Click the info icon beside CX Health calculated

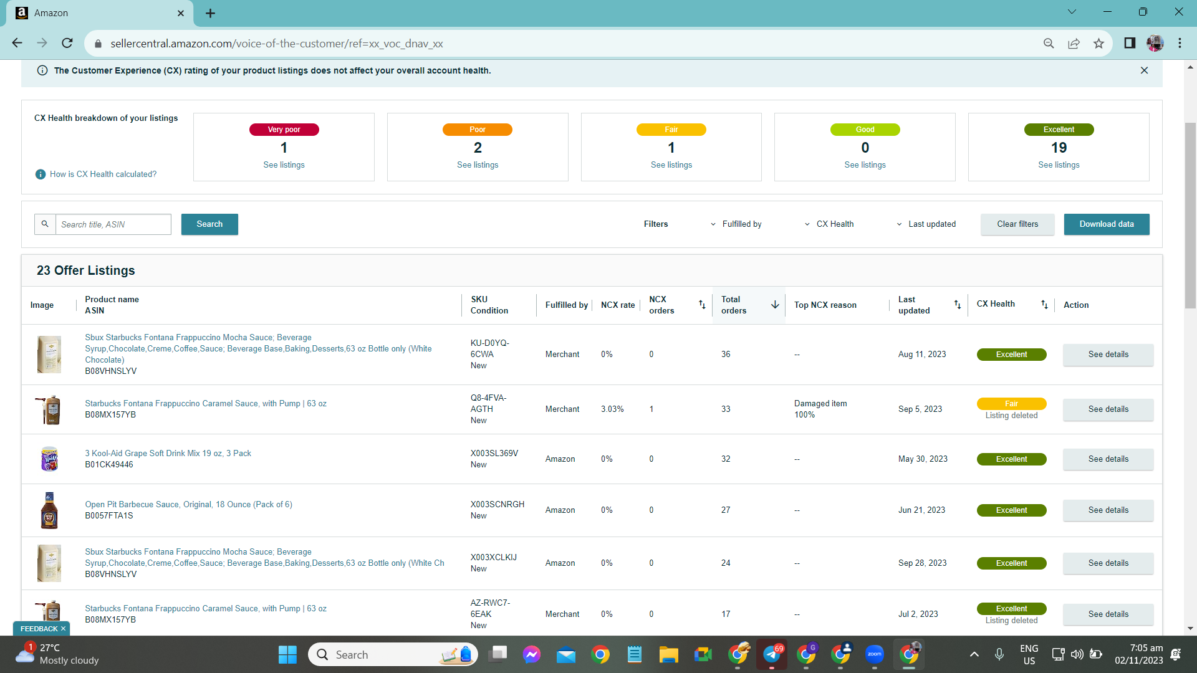pos(41,174)
